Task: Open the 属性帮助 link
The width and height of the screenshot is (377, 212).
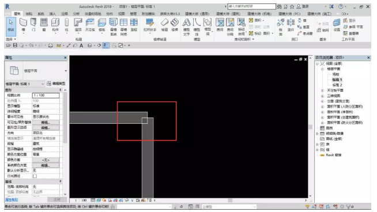Action: (12, 200)
